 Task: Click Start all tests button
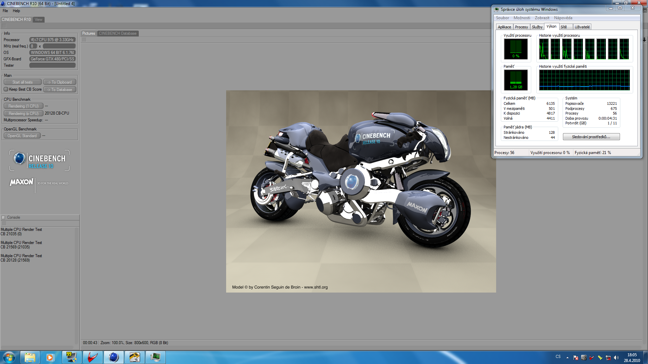[23, 82]
